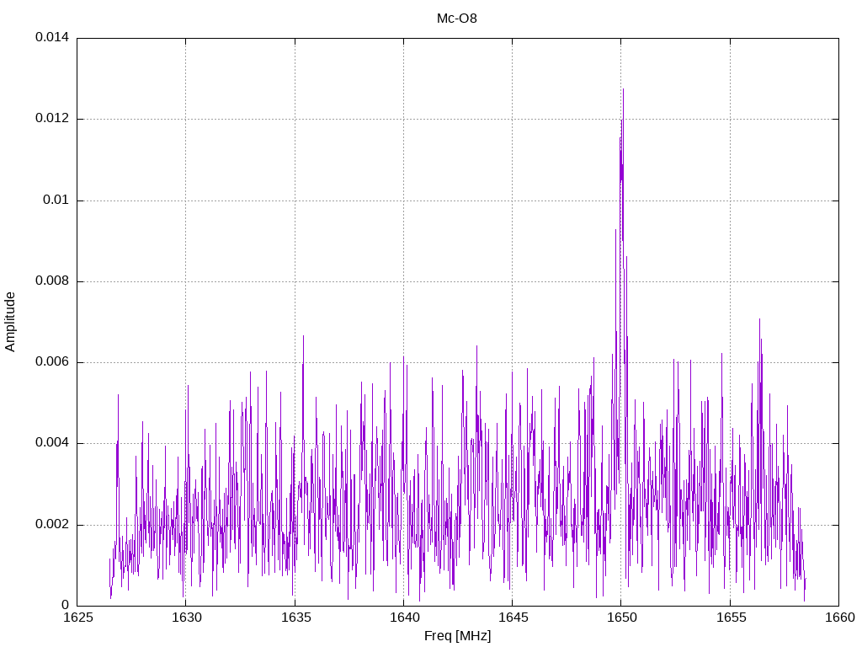Click the y-axis tick label 0.006
This screenshot has width=862, height=647.
click(x=52, y=362)
